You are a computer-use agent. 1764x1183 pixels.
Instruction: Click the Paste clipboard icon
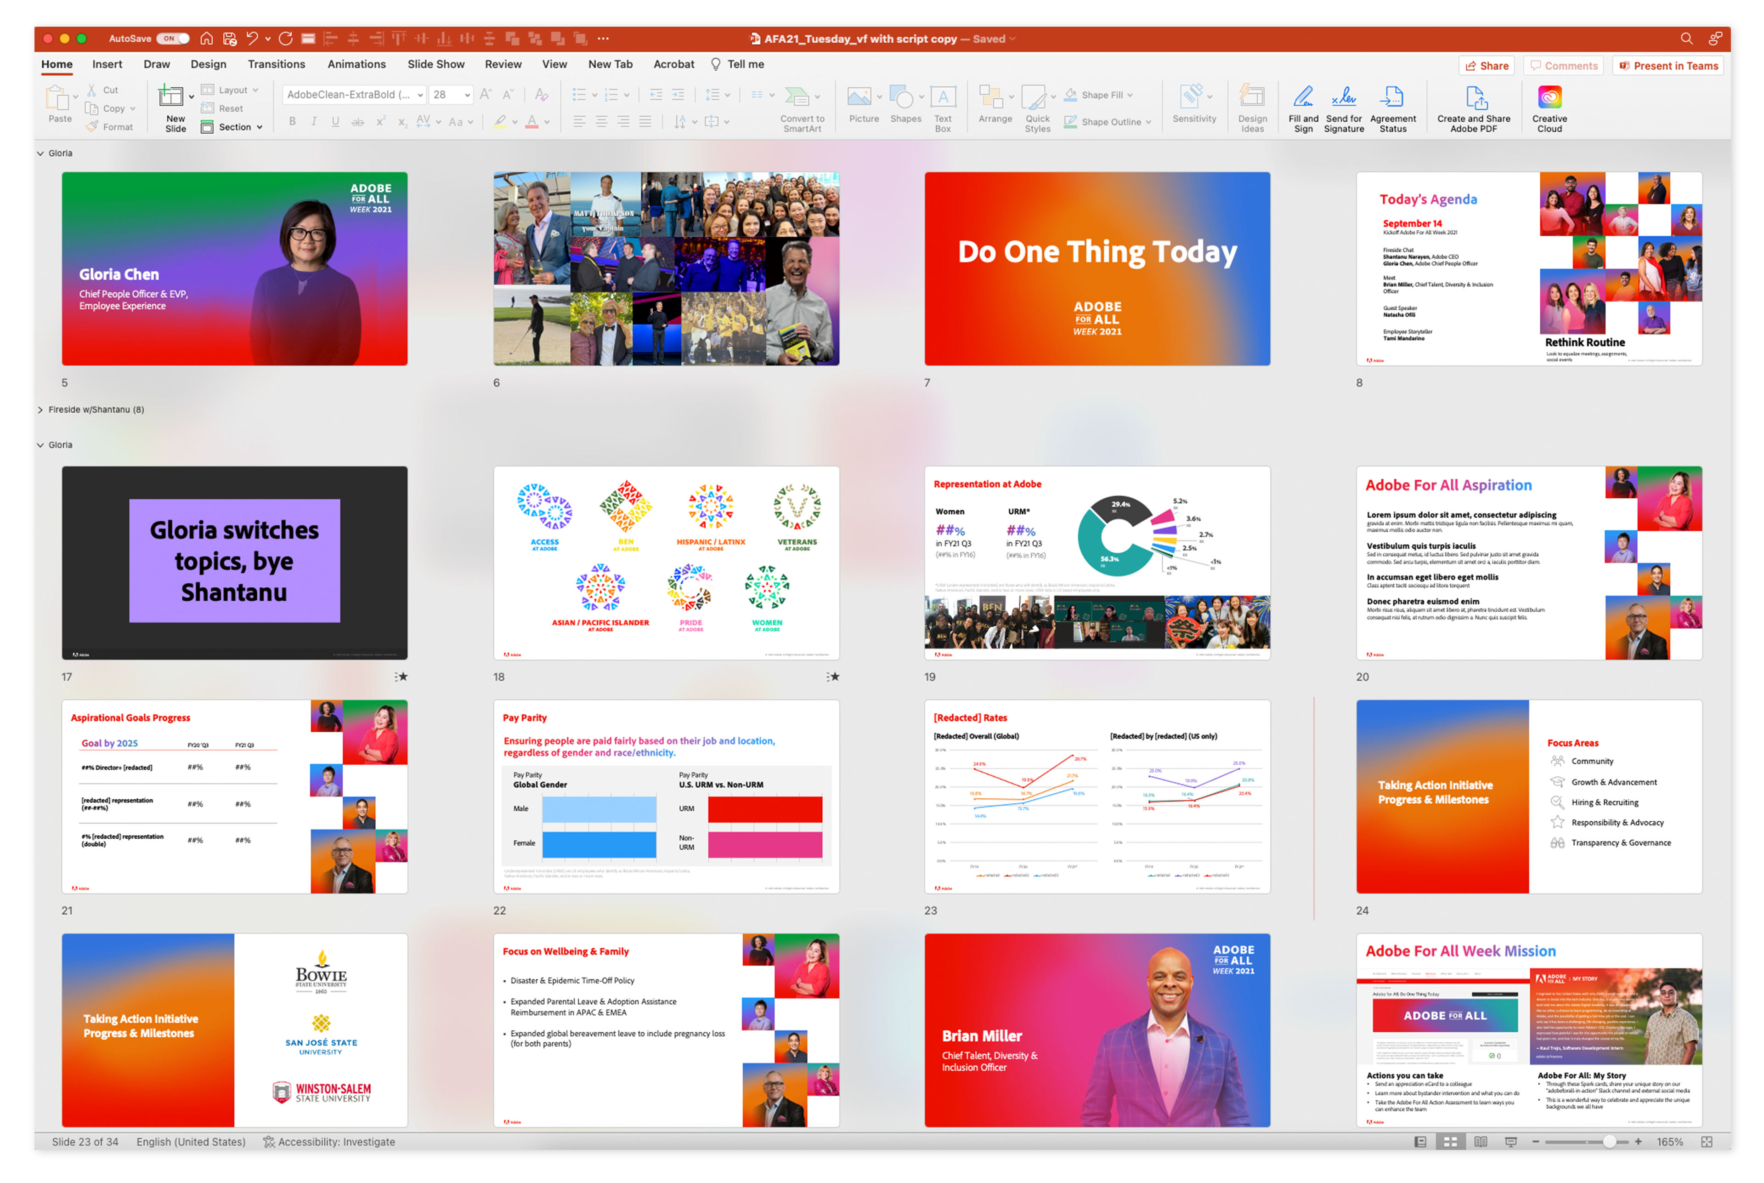pos(59,98)
